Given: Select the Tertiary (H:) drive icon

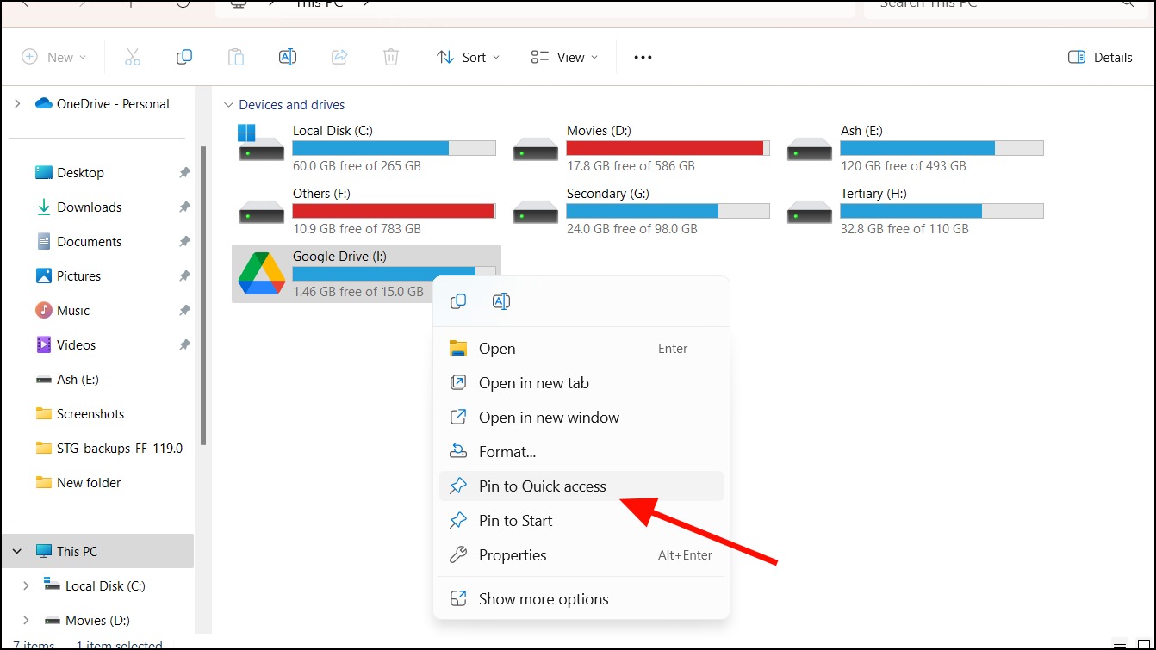Looking at the screenshot, I should 810,211.
